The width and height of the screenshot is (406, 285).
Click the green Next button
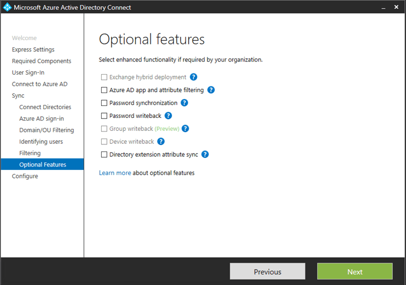click(x=355, y=271)
